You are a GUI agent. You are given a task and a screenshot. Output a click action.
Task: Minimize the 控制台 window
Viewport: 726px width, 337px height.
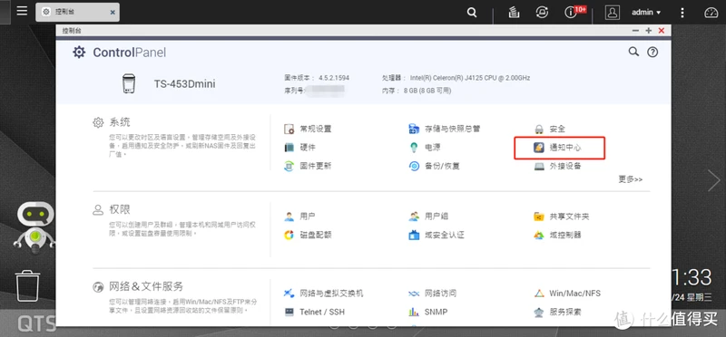pyautogui.click(x=636, y=31)
